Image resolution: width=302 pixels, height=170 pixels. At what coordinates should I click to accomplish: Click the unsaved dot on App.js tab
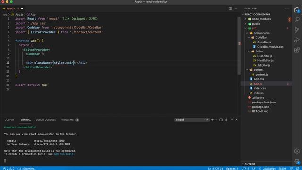point(22,8)
